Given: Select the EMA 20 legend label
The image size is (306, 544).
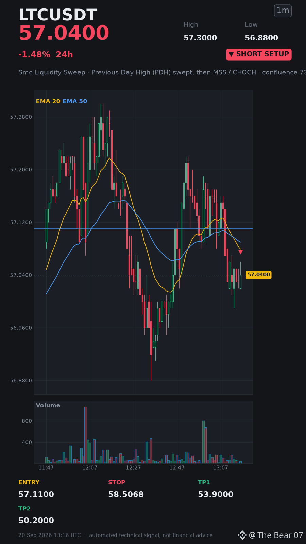Looking at the screenshot, I should pos(48,101).
